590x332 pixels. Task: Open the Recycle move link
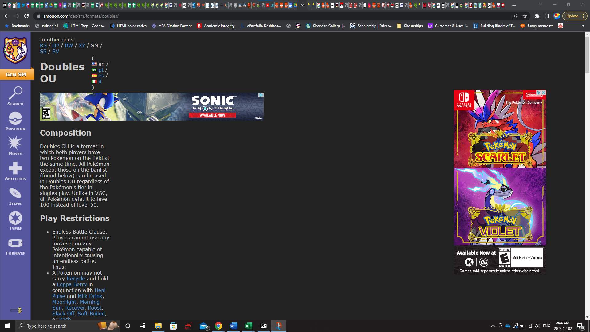(76, 279)
